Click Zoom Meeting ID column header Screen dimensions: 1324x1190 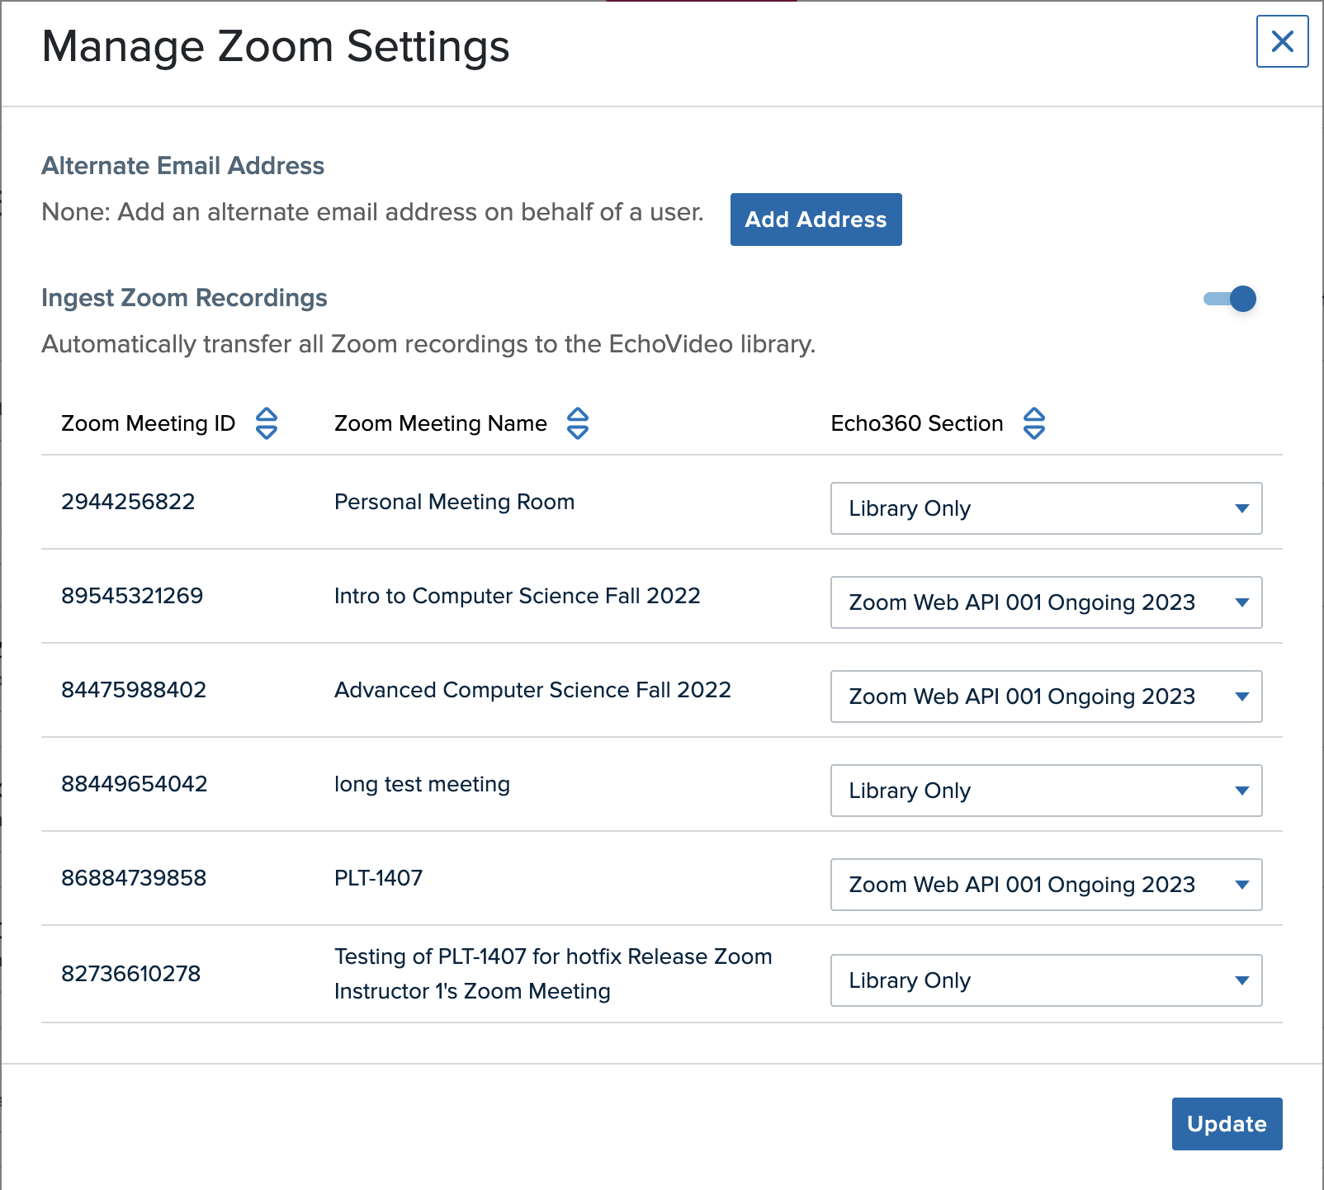[x=149, y=423]
